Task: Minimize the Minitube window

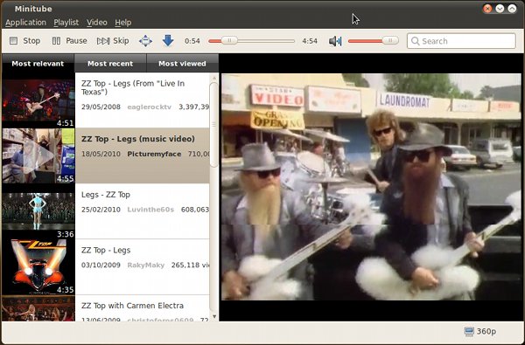Action: point(500,9)
